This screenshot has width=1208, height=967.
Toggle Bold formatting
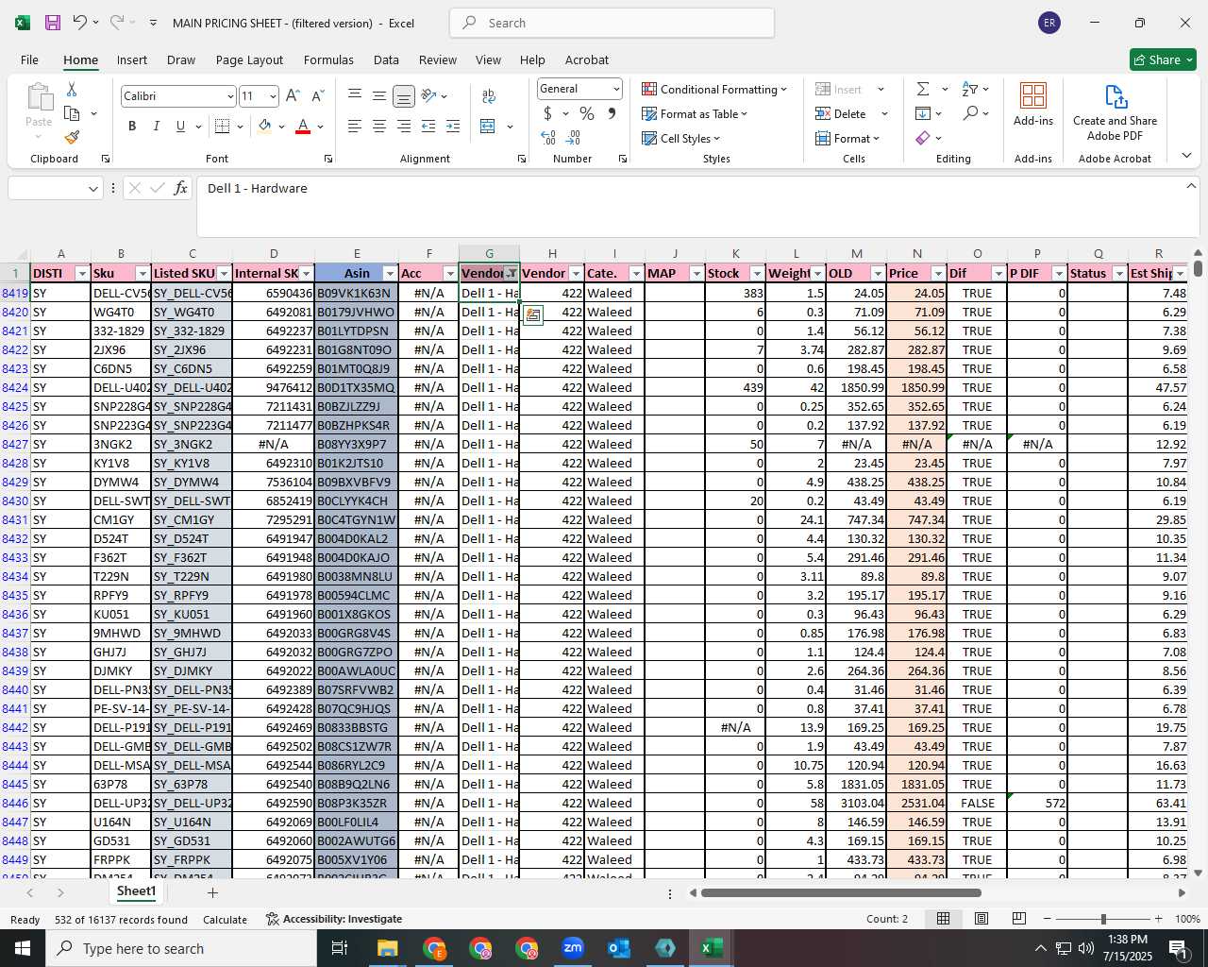click(x=132, y=126)
